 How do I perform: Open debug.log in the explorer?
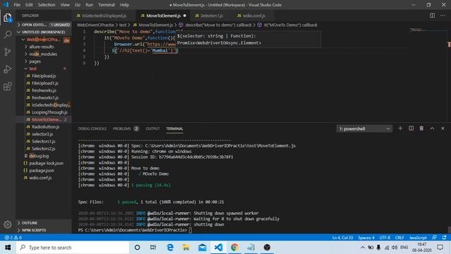[x=39, y=156]
